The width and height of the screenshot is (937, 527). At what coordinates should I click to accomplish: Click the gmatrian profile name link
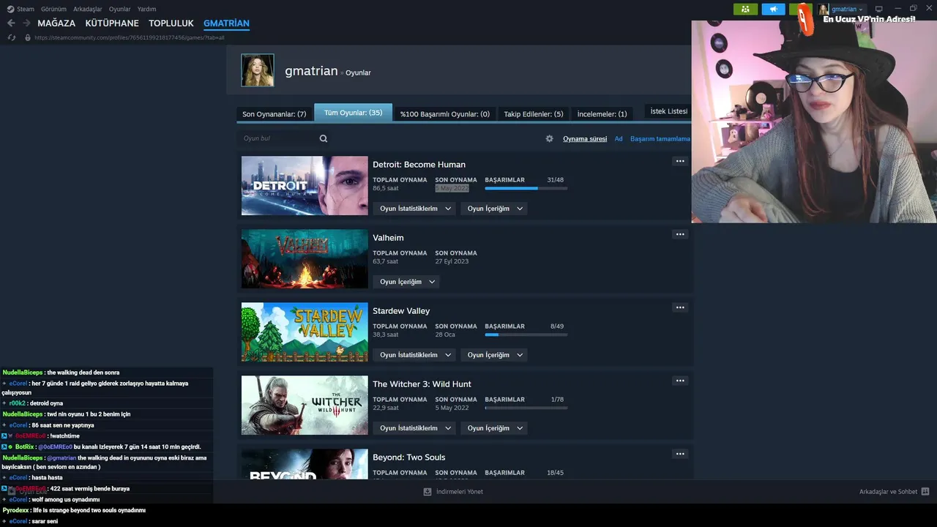coord(311,71)
